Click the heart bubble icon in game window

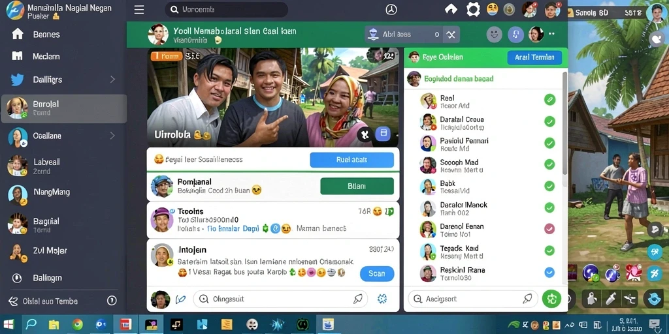[657, 39]
